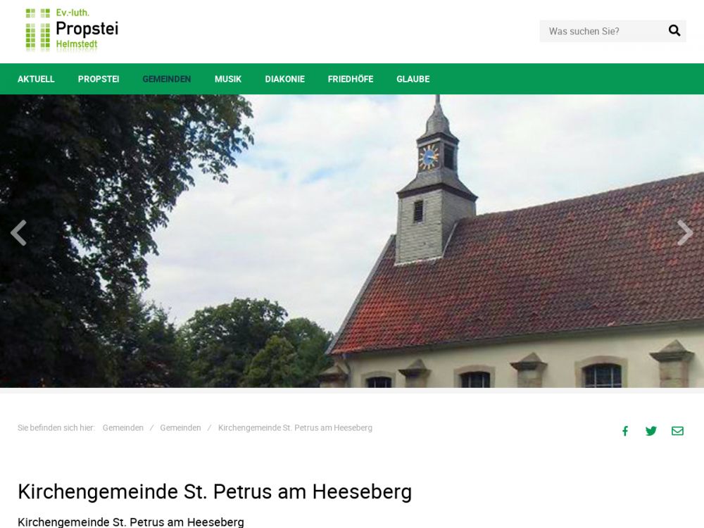The image size is (704, 528).
Task: Navigate to the GLAUBE section
Action: [x=413, y=79]
